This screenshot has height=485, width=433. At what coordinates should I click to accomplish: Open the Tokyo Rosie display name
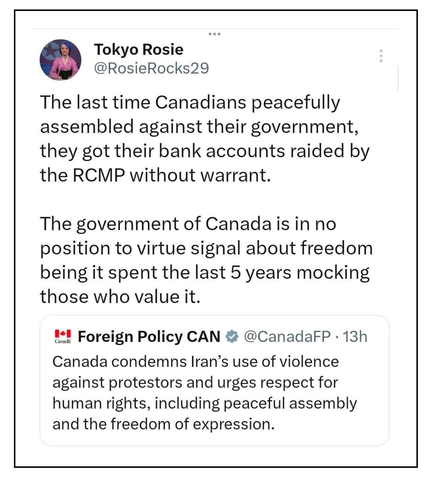click(x=139, y=49)
